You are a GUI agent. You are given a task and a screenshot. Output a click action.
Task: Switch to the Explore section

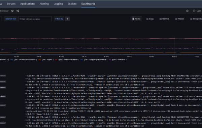tap(72, 4)
